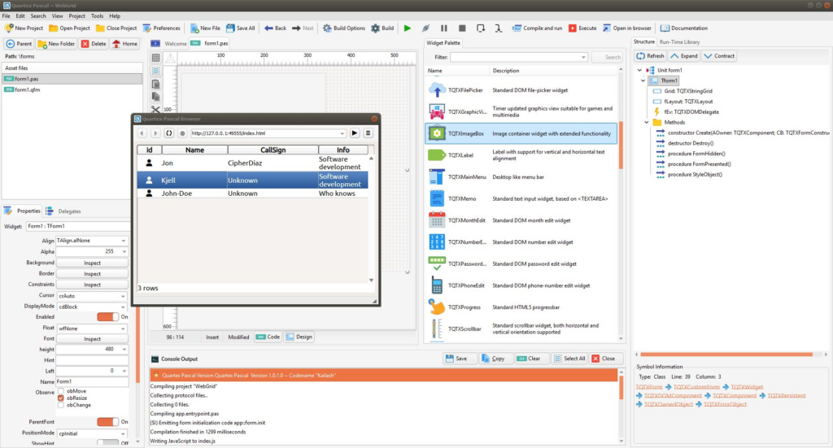The image size is (833, 448).
Task: Select TQTXImageBox widget icon in palette
Action: [x=437, y=133]
